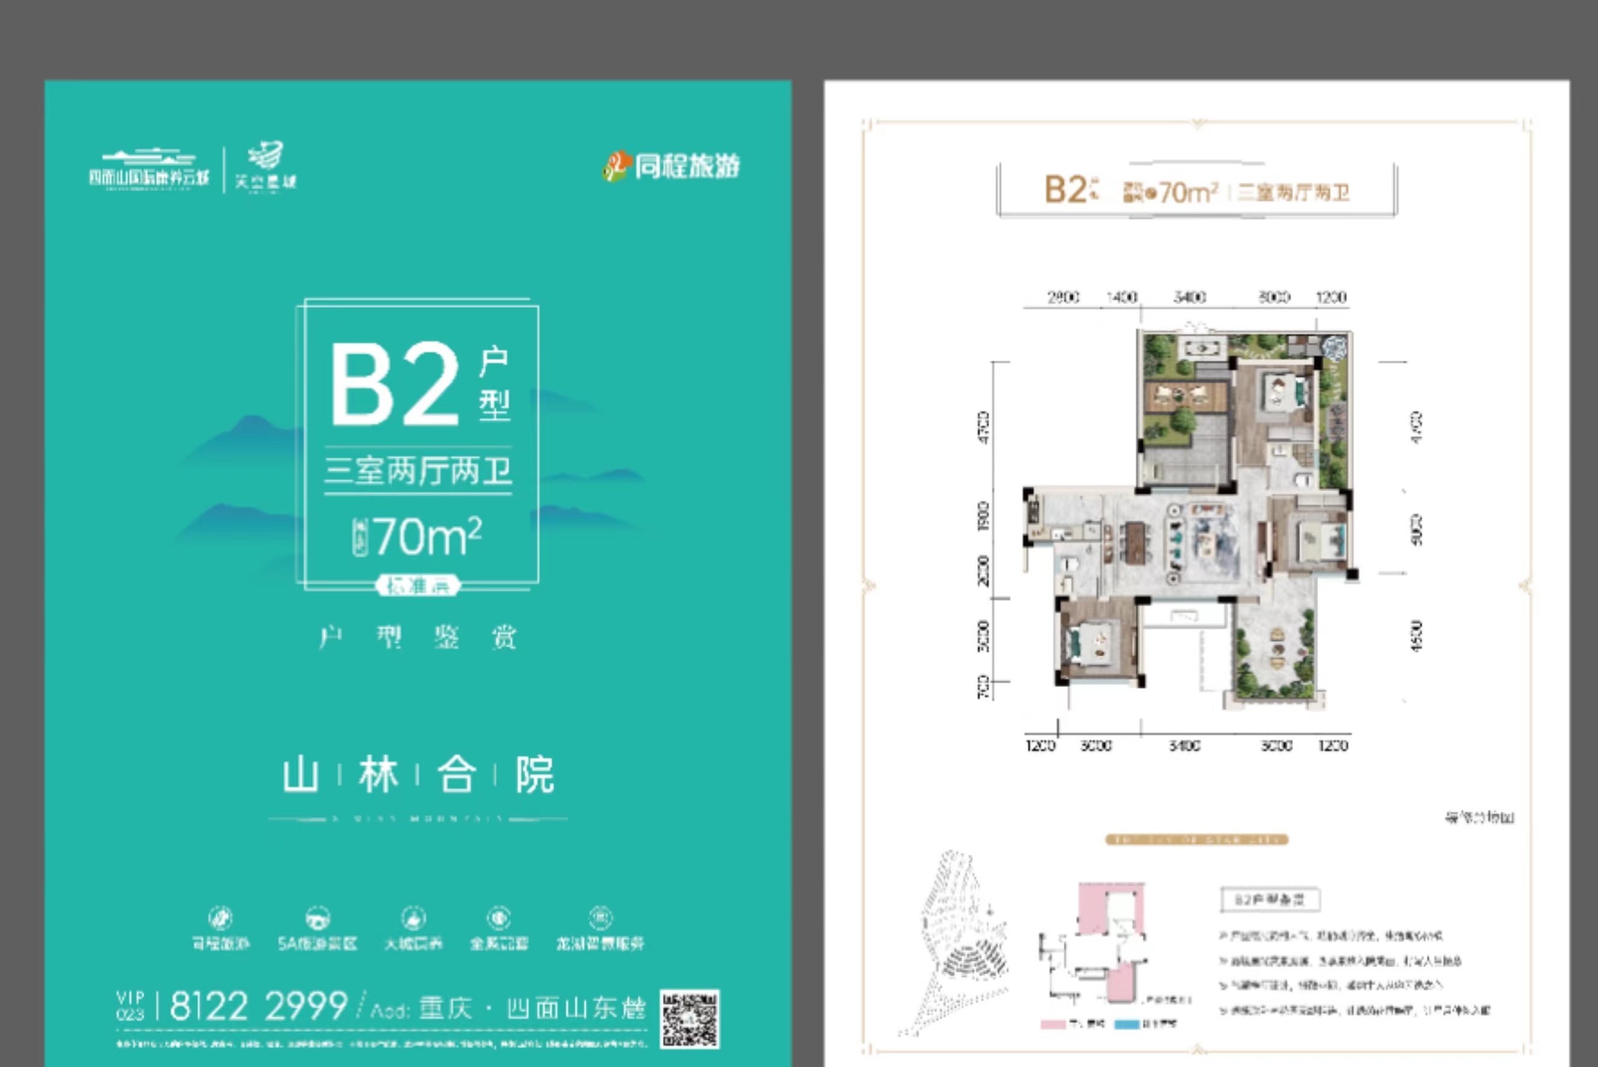This screenshot has height=1067, width=1598.
Task: Select the dining table in the floor plan
Action: pos(1135,542)
